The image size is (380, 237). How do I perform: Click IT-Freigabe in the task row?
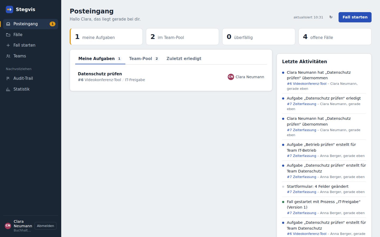pos(135,80)
